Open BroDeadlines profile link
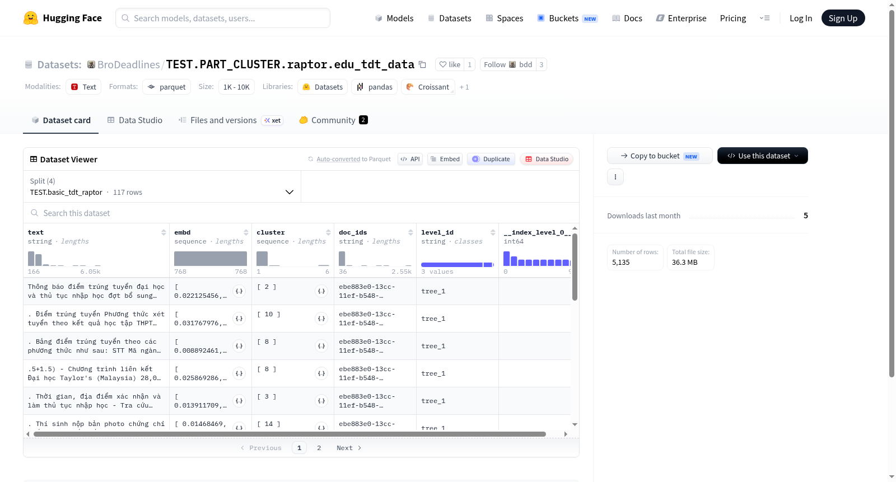This screenshot has width=896, height=482. 129,64
